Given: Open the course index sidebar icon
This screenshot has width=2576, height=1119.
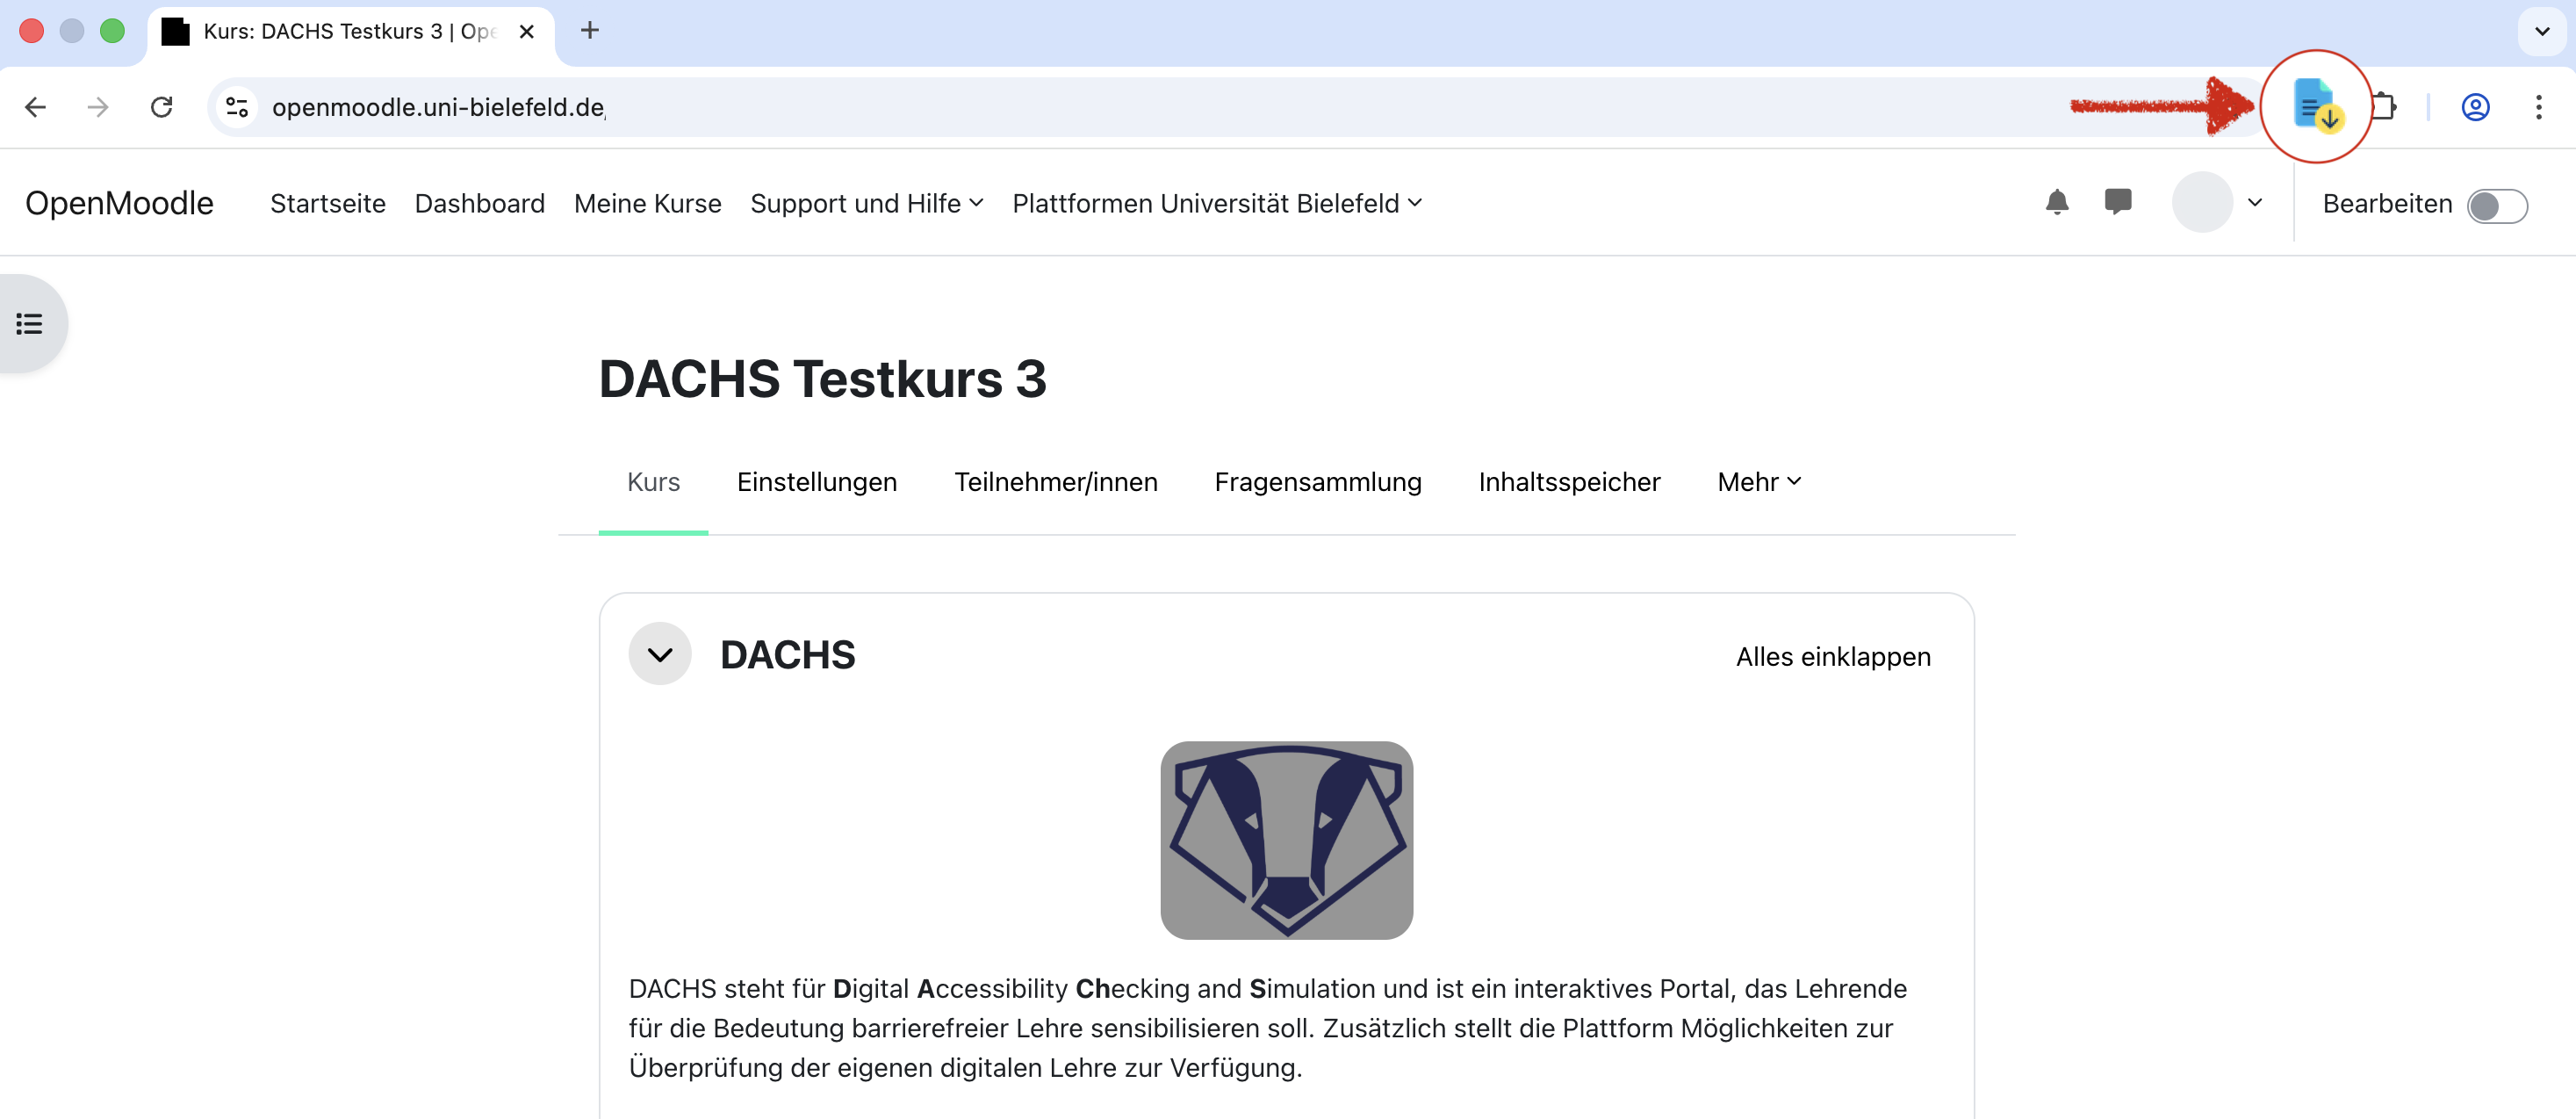Looking at the screenshot, I should (29, 323).
